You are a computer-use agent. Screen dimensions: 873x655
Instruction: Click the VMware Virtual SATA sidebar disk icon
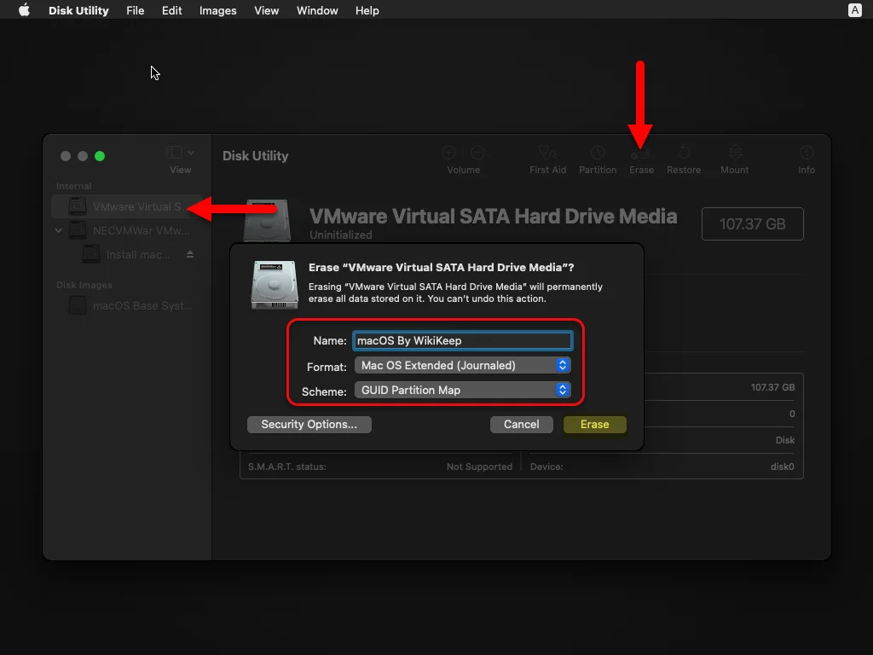(78, 206)
